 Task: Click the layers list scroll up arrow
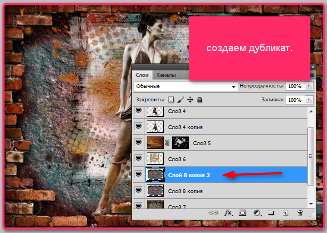coord(311,111)
